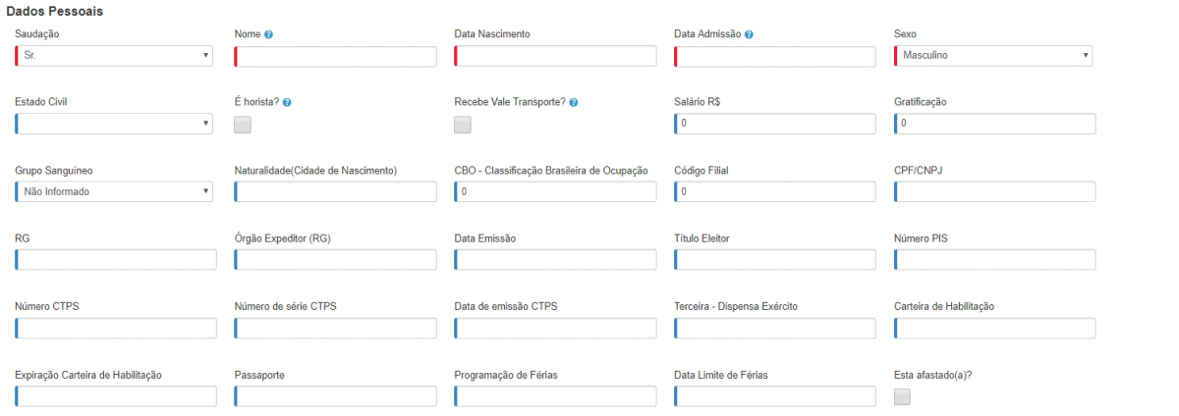Tick the Esta afastado(a) checkbox
Viewport: 1179px width, 416px height.
coord(902,396)
